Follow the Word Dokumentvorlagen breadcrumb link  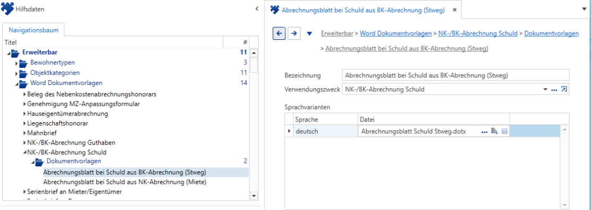pos(396,33)
